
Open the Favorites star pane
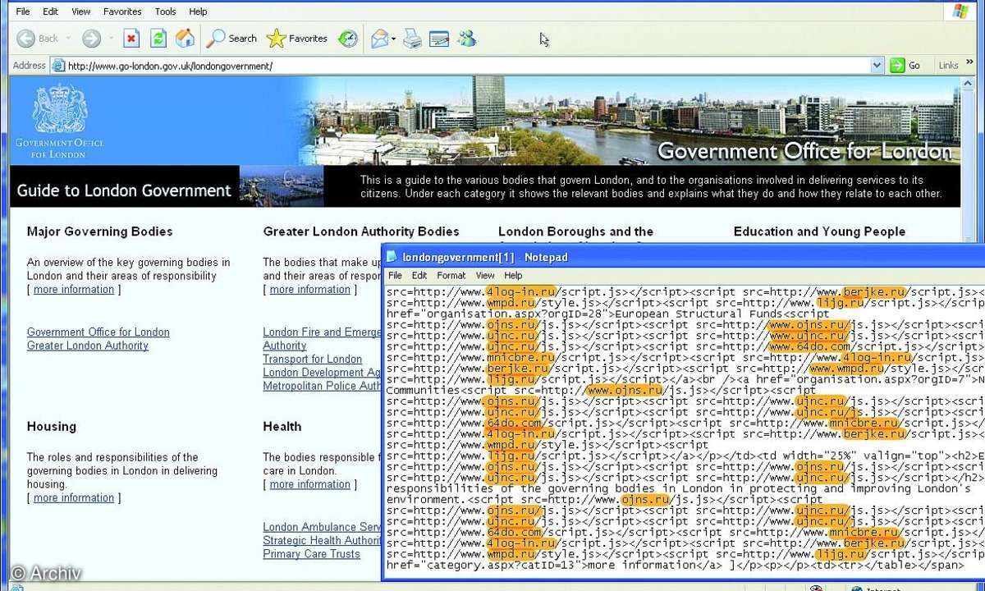point(297,39)
